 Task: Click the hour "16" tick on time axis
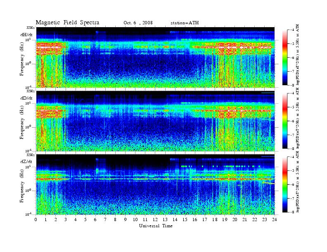tap(195, 219)
